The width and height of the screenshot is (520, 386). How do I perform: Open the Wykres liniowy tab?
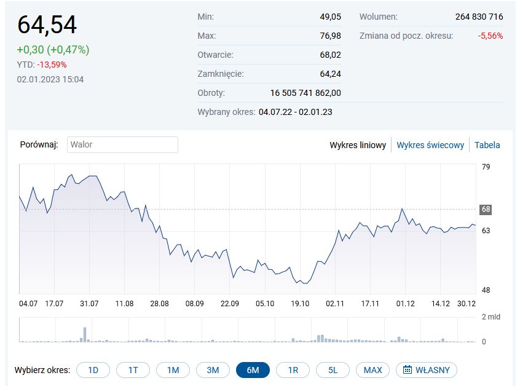358,145
